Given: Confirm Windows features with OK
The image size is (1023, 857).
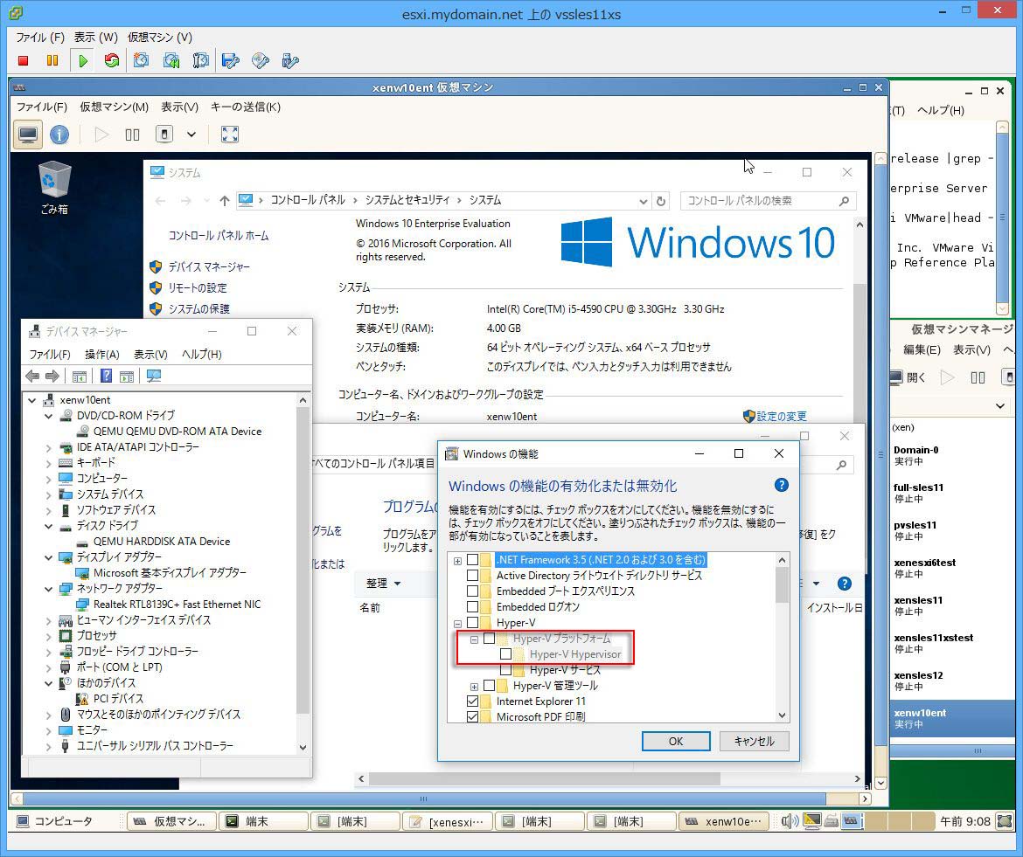Looking at the screenshot, I should click(x=676, y=741).
